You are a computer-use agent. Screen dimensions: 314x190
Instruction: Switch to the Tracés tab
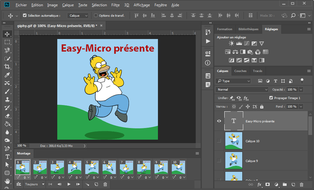[257, 71]
